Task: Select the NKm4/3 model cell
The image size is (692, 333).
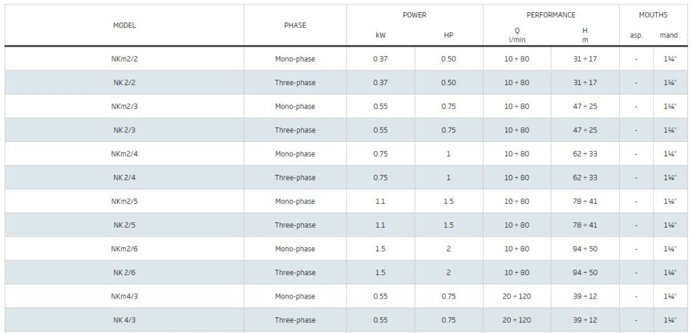Action: point(124,297)
